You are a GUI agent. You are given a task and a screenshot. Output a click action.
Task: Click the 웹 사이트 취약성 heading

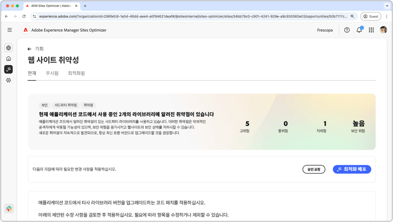(53, 60)
